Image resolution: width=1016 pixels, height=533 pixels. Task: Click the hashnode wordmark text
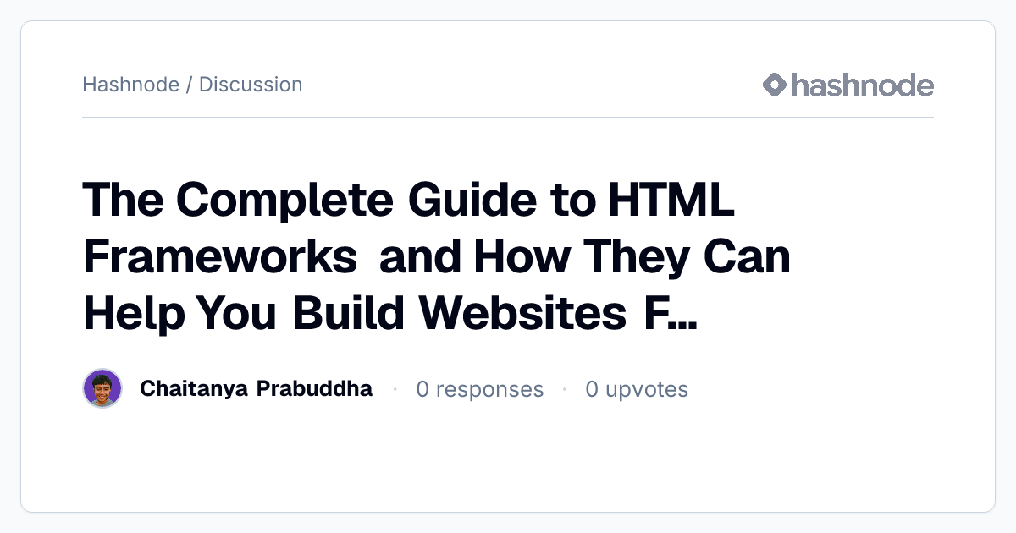pos(863,85)
